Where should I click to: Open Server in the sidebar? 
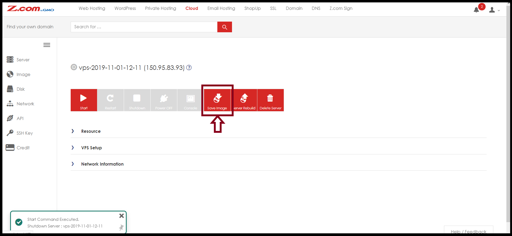click(18, 60)
